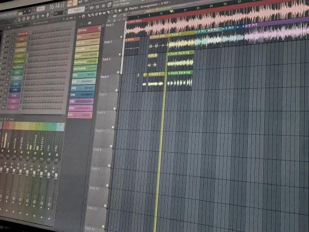Image resolution: width=309 pixels, height=232 pixels.
Task: Click the pan knob of the rightmost mixer track
Action: [x=56, y=161]
